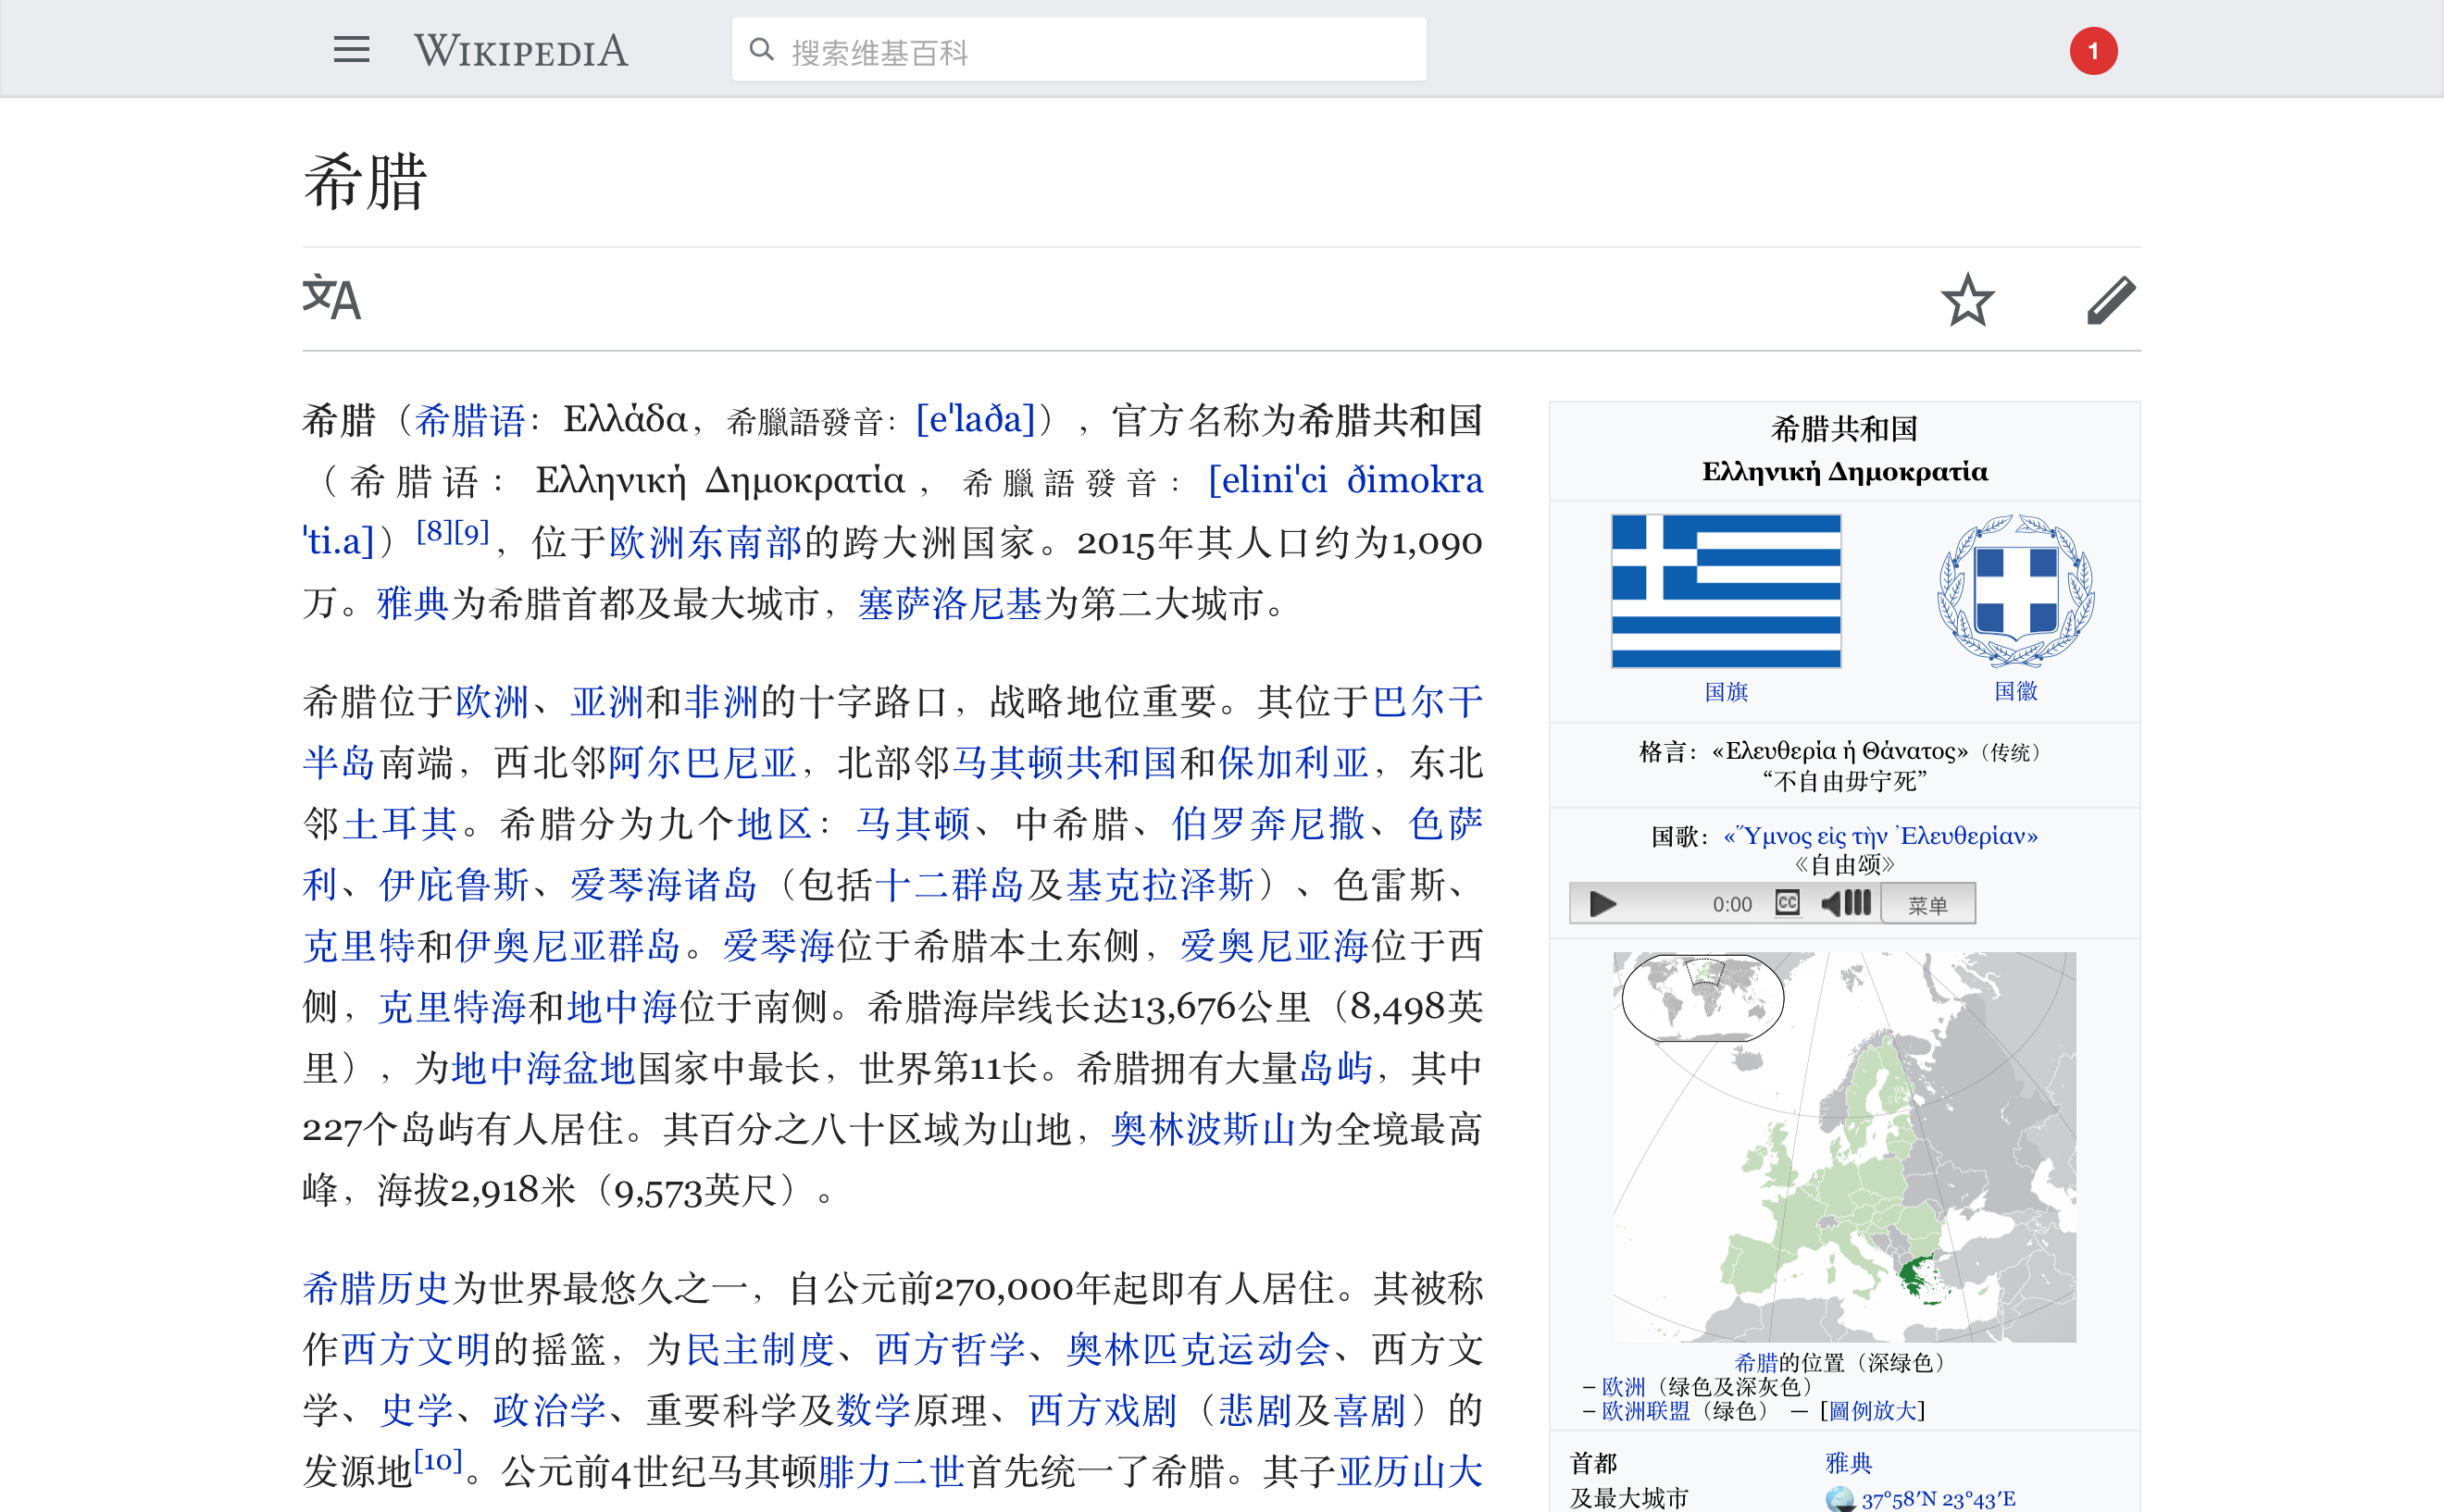Image resolution: width=2444 pixels, height=1512 pixels.
Task: Click the Wikipedia logo
Action: pos(521,51)
